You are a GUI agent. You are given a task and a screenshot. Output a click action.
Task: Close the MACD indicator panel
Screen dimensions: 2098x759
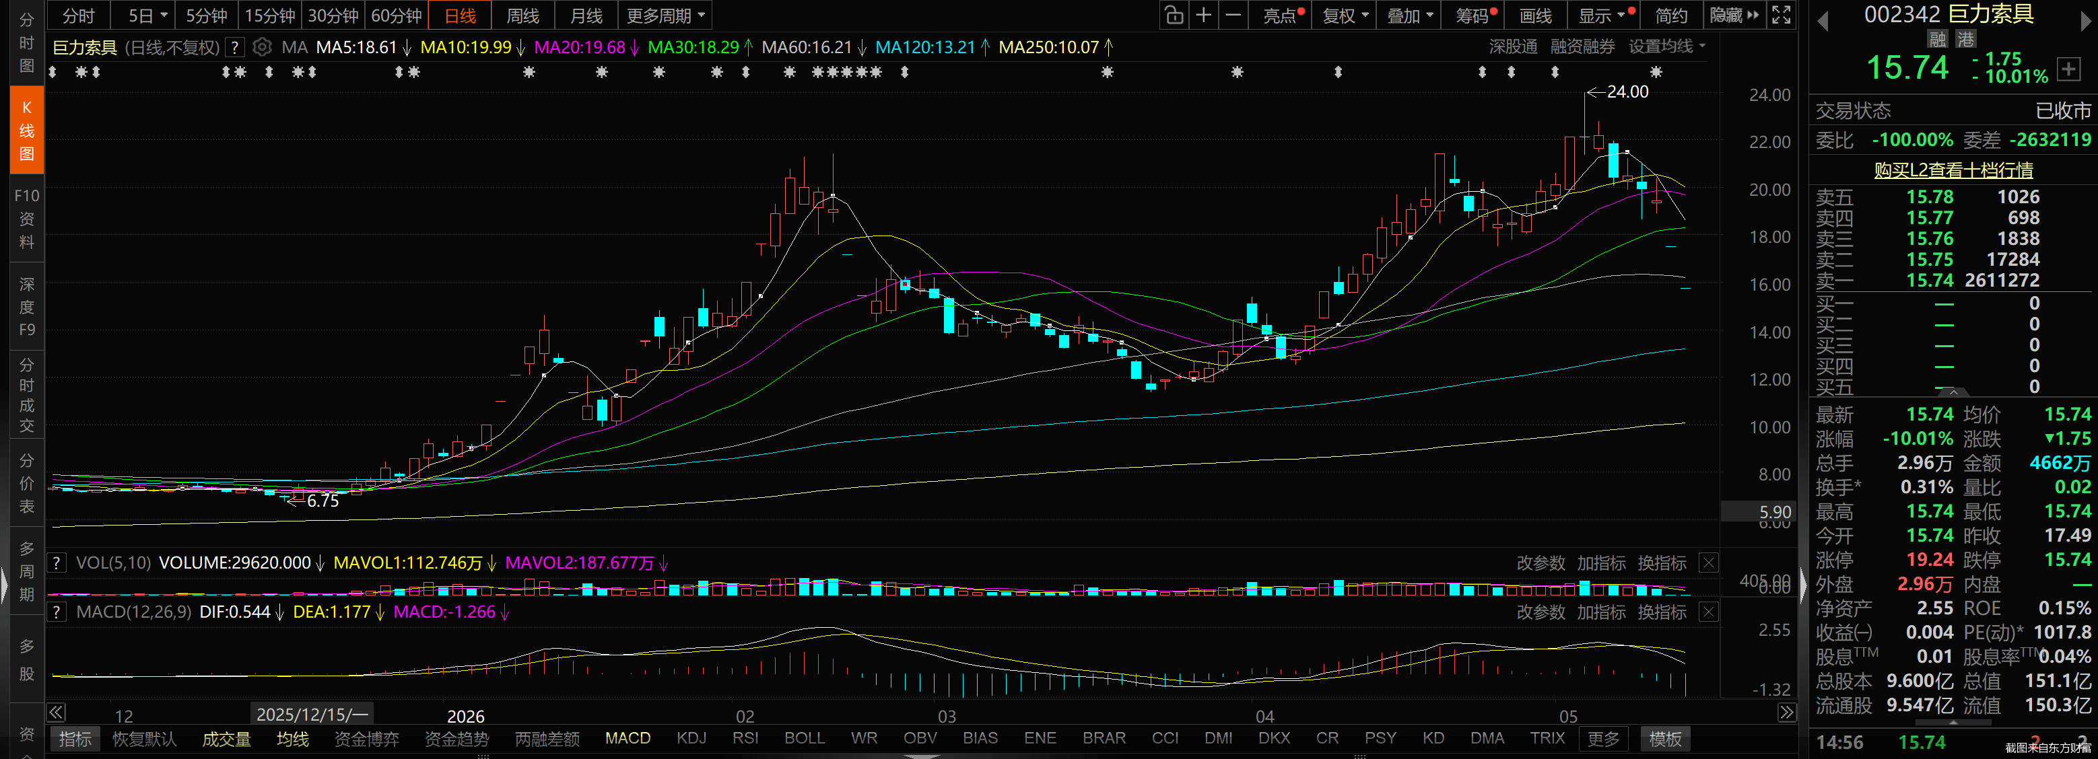[x=1709, y=612]
